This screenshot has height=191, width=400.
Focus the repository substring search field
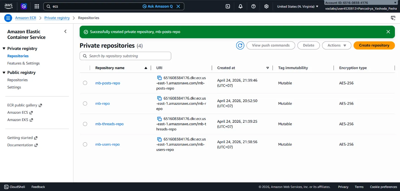click(125, 56)
